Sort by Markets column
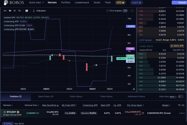Image resolution: width=187 pixels, height=125 pixels. pos(8,105)
